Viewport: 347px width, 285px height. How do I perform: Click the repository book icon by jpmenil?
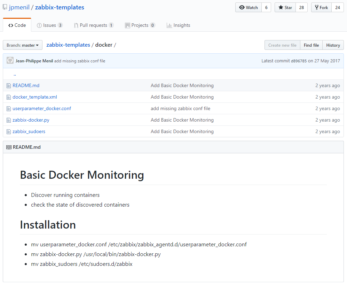(x=5, y=7)
